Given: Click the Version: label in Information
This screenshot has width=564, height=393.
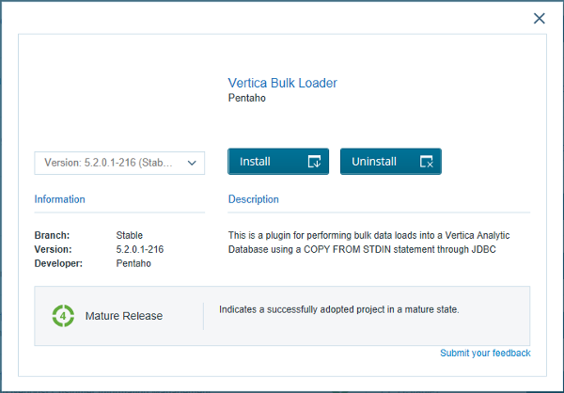Looking at the screenshot, I should tap(53, 249).
